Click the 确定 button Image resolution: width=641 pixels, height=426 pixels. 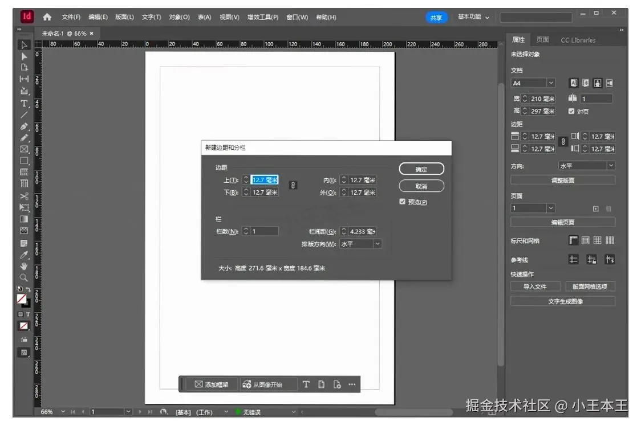pos(421,169)
